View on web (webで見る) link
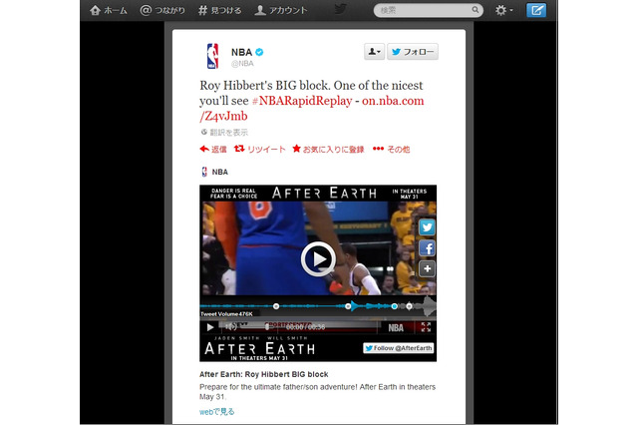 [x=217, y=412]
